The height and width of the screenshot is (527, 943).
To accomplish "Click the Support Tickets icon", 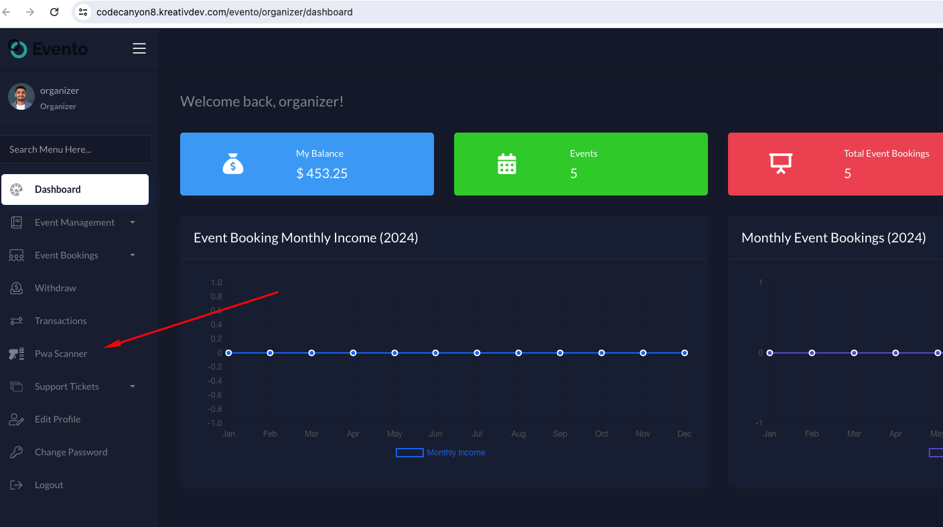I will pyautogui.click(x=17, y=386).
